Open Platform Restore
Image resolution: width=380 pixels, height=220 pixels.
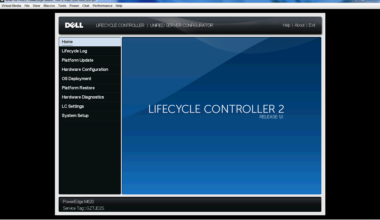90,88
